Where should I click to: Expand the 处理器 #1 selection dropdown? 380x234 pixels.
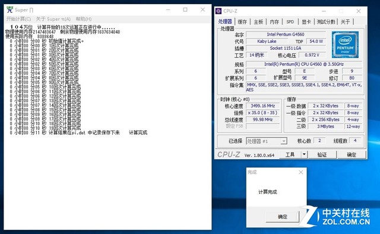[284, 141]
